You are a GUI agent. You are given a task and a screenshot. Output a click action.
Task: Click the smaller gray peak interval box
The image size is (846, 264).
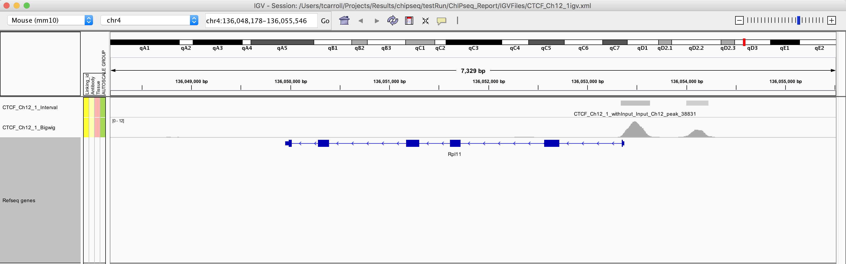click(697, 103)
